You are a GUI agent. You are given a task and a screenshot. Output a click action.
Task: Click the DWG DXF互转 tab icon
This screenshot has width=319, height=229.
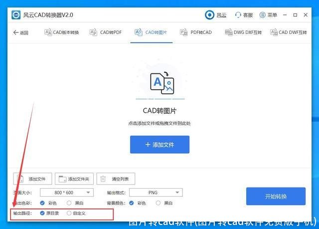(229, 32)
